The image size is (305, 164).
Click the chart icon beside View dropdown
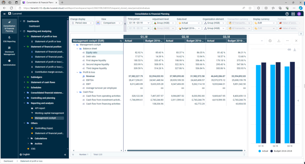[x=98, y=23]
